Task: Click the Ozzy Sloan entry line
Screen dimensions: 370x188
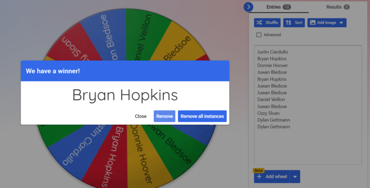Action: 268,113
